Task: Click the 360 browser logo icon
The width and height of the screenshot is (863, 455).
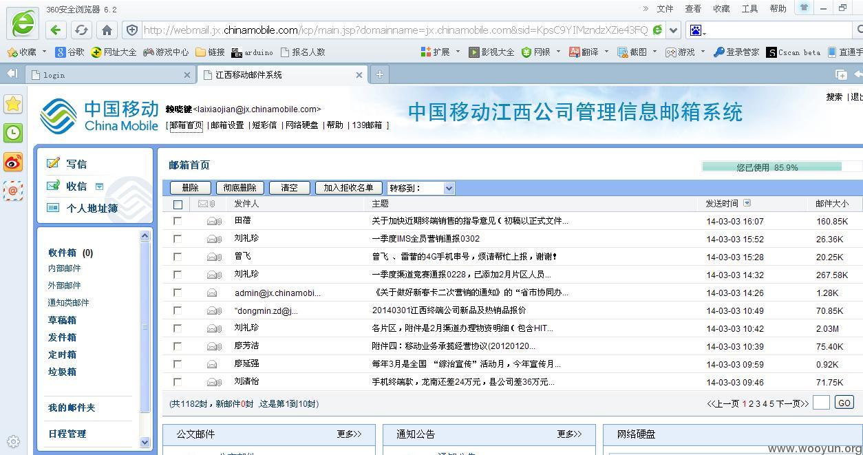Action: [22, 23]
